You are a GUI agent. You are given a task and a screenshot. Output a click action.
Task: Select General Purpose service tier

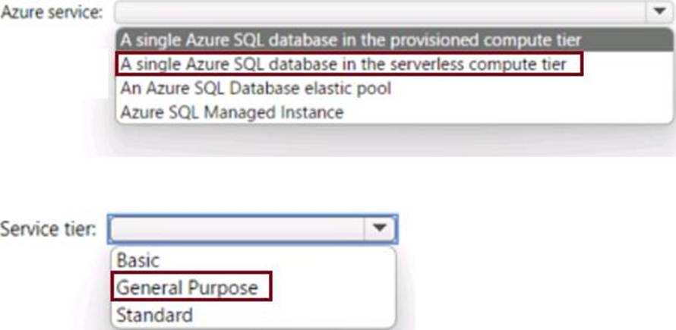click(191, 287)
